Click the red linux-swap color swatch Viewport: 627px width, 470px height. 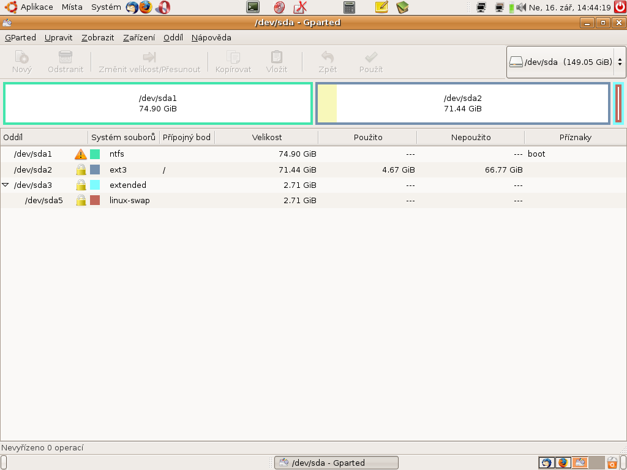[95, 200]
